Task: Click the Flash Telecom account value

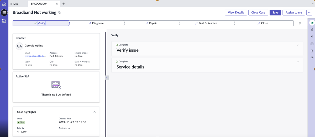Action: click(x=57, y=56)
